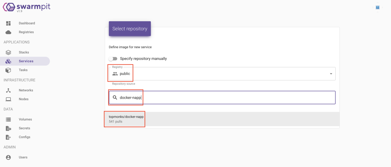
Task: Open the Volumes storage icon
Action: click(x=8, y=119)
